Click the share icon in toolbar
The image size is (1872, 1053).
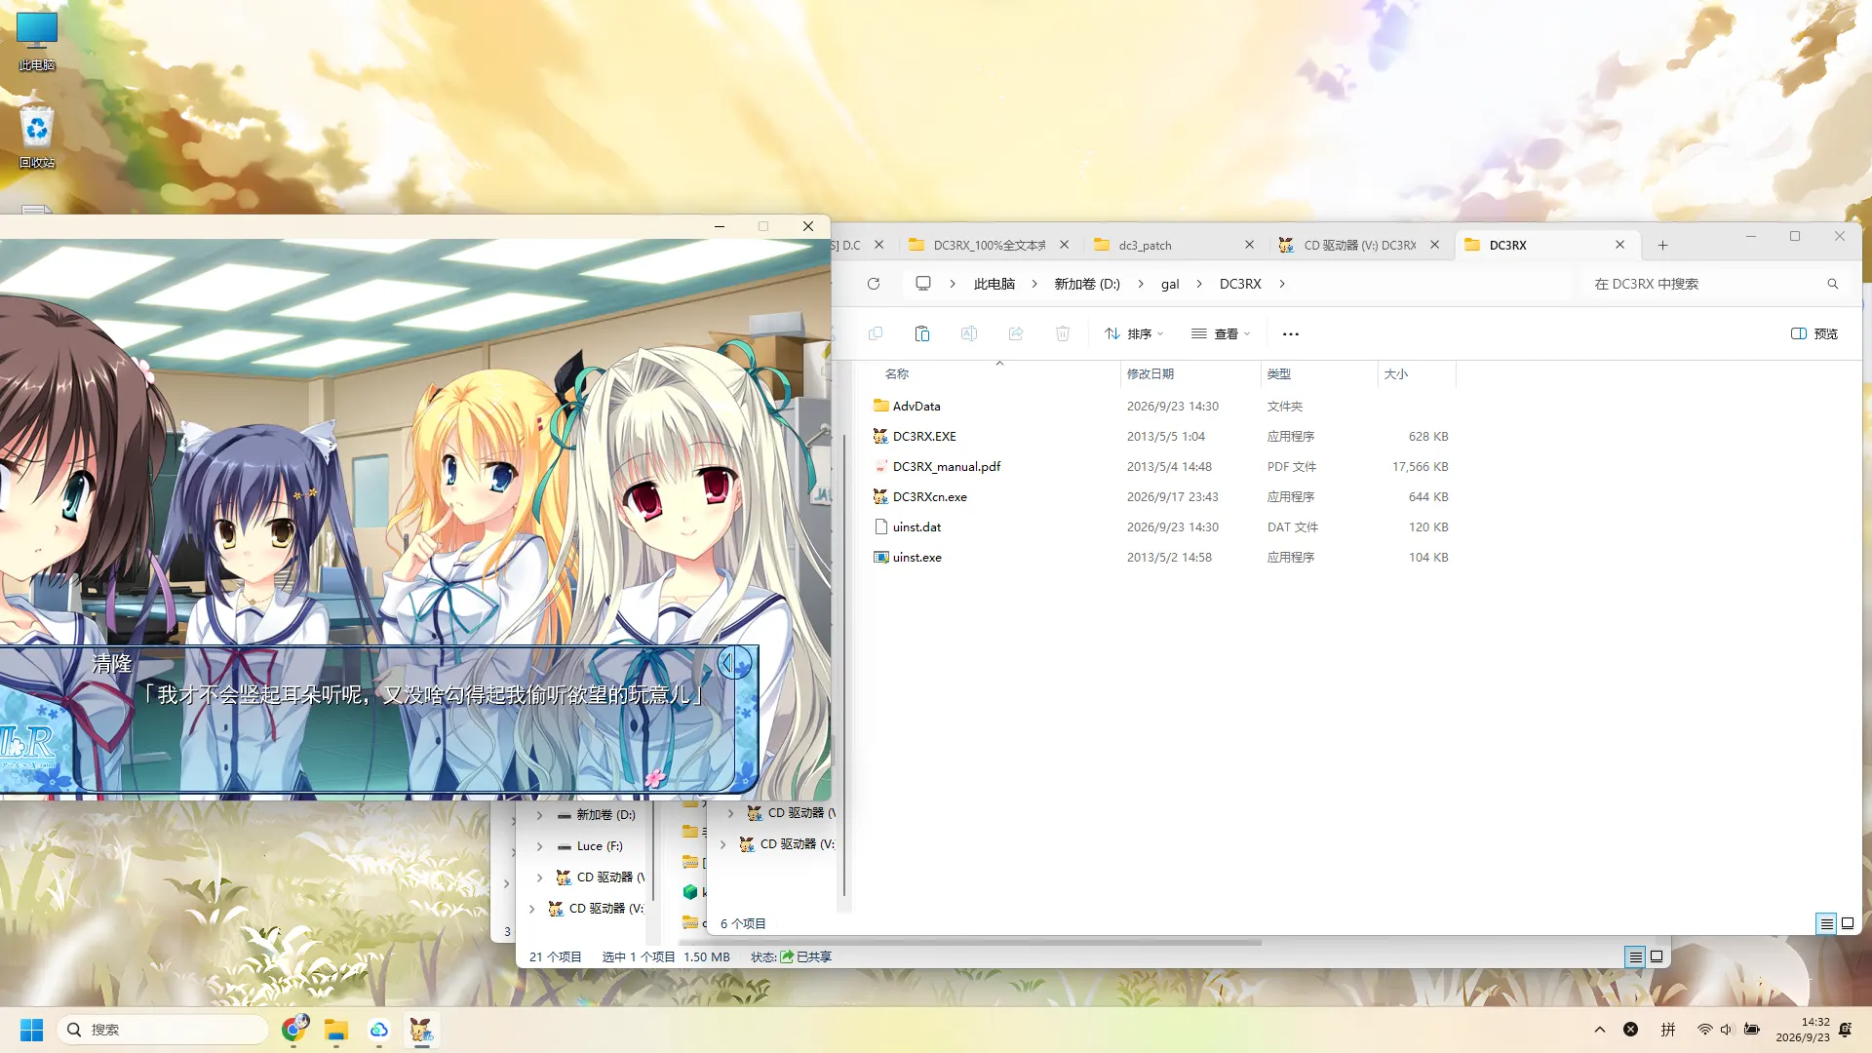(1016, 333)
